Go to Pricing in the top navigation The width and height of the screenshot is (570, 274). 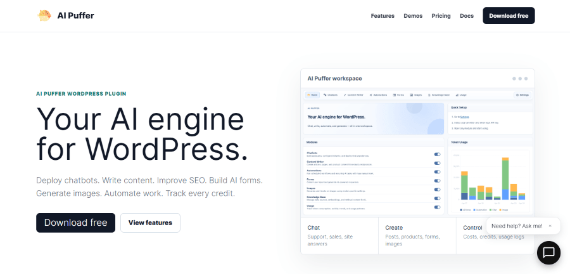[441, 16]
